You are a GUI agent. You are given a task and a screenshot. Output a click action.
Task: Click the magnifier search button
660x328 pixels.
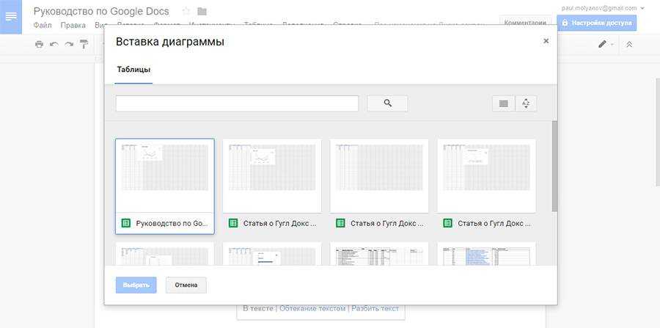point(387,103)
